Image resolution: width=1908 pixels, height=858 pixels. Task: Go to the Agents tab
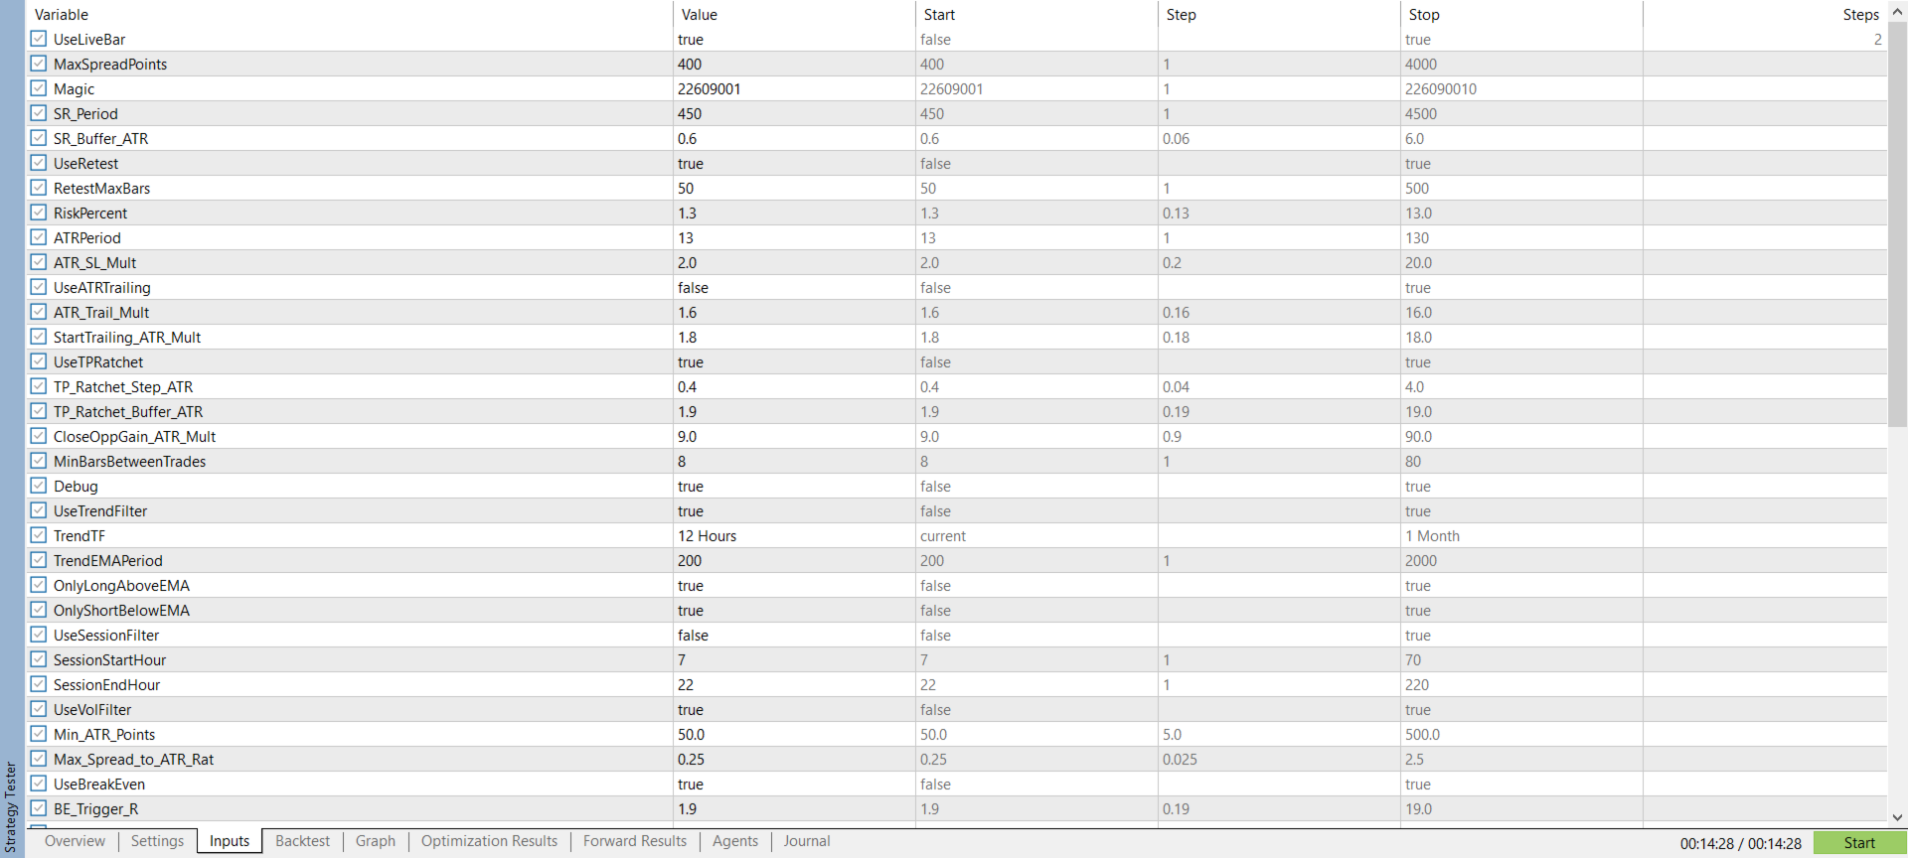click(735, 841)
